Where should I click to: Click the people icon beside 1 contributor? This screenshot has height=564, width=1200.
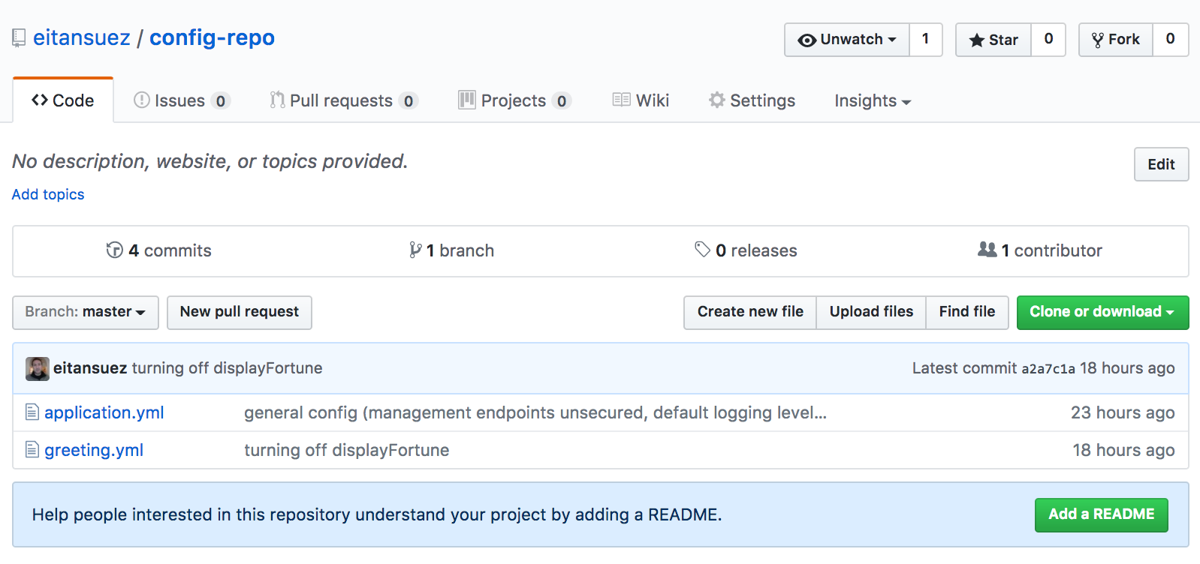pyautogui.click(x=987, y=249)
